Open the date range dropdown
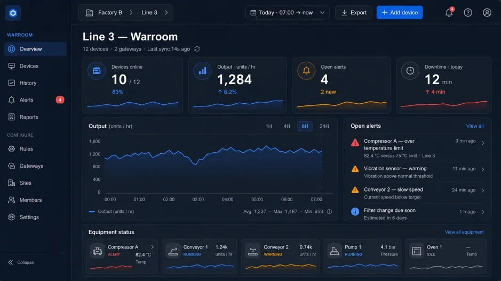 point(287,12)
